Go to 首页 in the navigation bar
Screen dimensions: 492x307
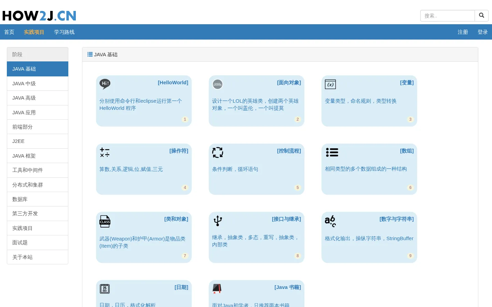(9, 32)
